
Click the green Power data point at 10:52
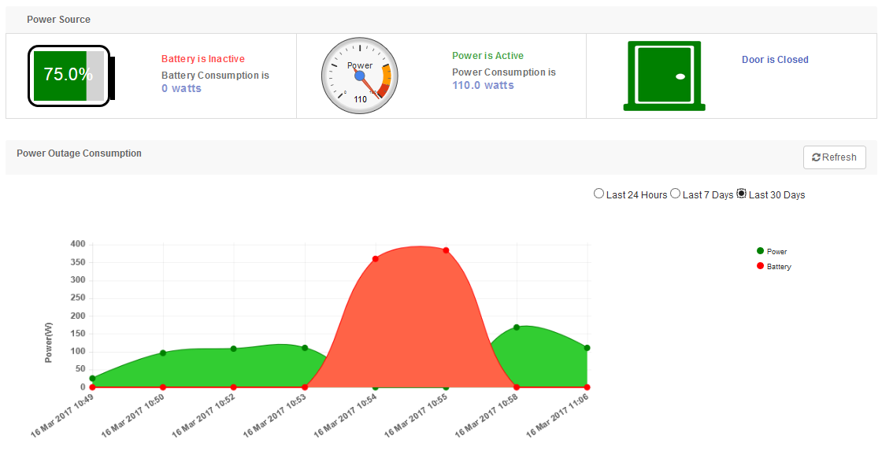233,349
